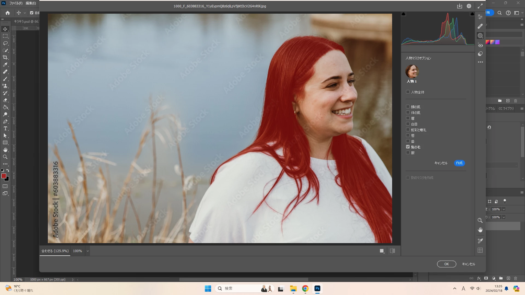Open the ファイル(F) menu
525x295 pixels.
tap(16, 3)
